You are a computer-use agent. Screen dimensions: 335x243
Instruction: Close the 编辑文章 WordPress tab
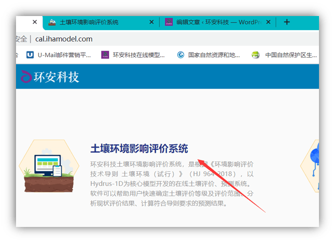click(x=268, y=22)
